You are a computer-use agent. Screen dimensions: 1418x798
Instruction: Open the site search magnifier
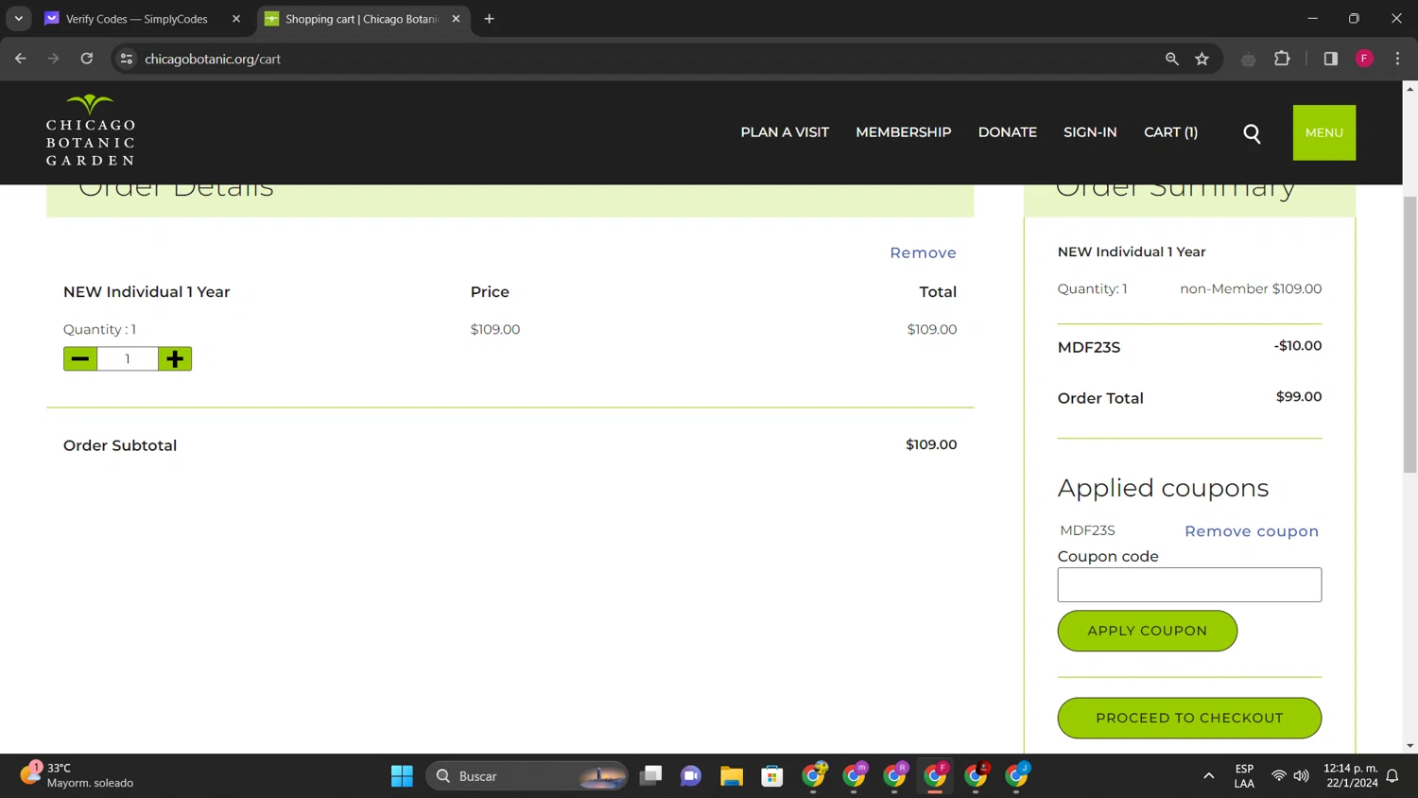click(x=1252, y=133)
